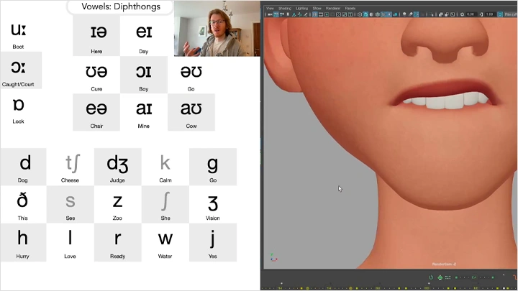This screenshot has height=291, width=518.
Task: Select the 'Chair' diphthong tile
Action: [x=96, y=112]
